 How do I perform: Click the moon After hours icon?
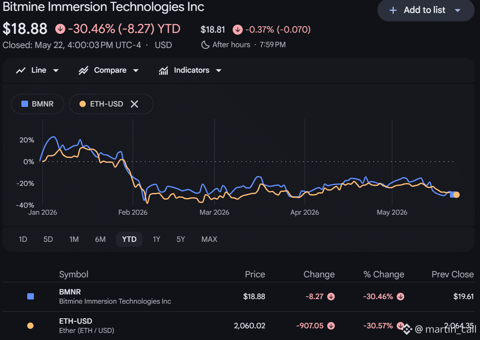point(205,45)
